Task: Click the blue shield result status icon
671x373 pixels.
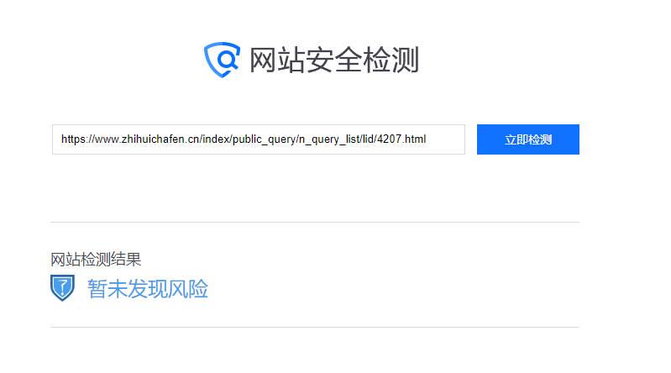Action: point(62,288)
